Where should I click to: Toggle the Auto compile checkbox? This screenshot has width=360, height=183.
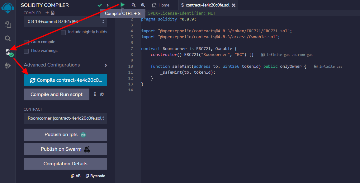pos(26,42)
